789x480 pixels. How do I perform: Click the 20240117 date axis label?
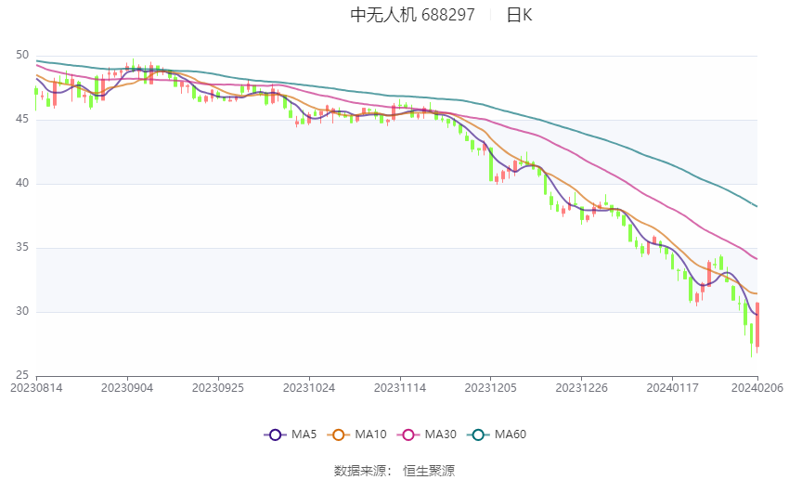point(673,388)
